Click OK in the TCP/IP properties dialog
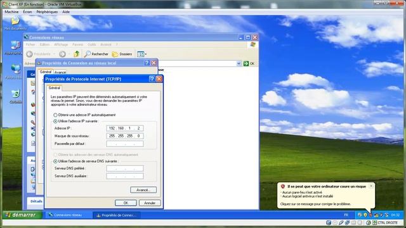Screen dimensions: 406x228 click(126, 203)
